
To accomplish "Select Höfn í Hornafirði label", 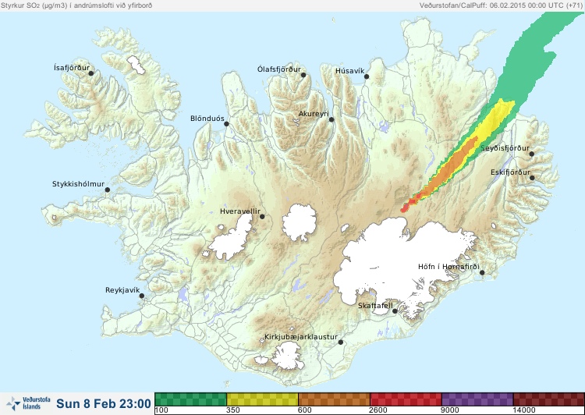I will click(x=448, y=267).
